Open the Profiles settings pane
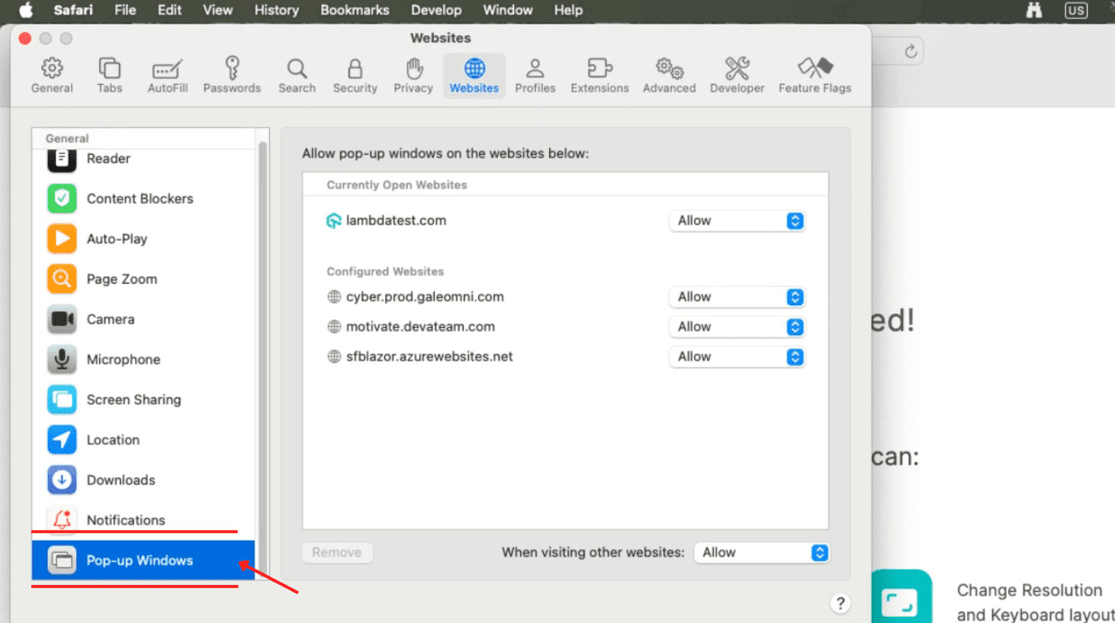This screenshot has width=1115, height=623. point(535,75)
